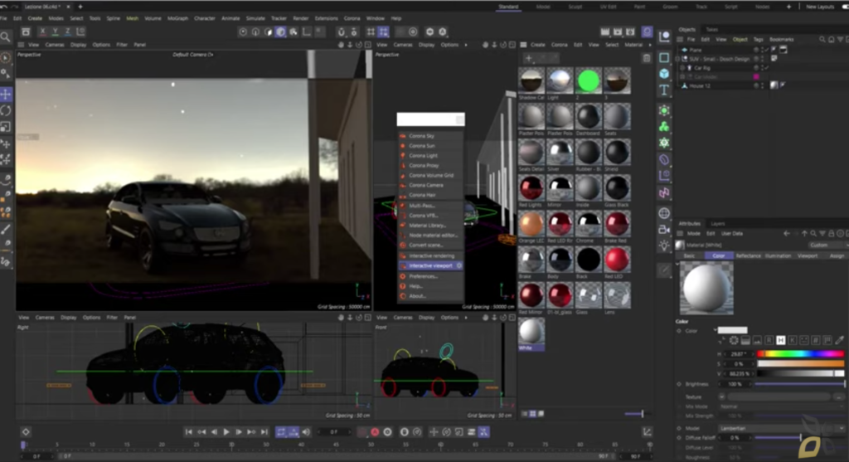Open the search magnifier at top left
The width and height of the screenshot is (849, 462).
click(6, 36)
